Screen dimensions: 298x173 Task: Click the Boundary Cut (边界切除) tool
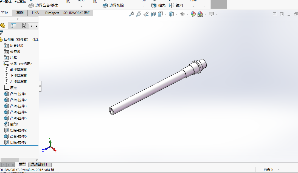[113, 6]
